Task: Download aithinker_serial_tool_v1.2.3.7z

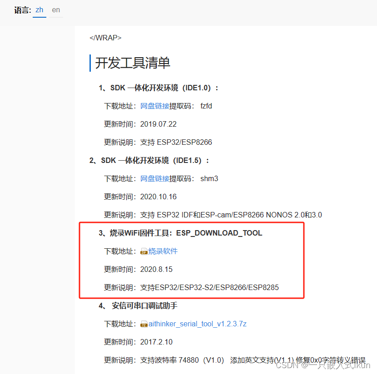Action: (x=198, y=324)
